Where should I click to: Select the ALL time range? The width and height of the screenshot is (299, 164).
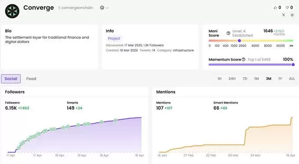pos(292,78)
